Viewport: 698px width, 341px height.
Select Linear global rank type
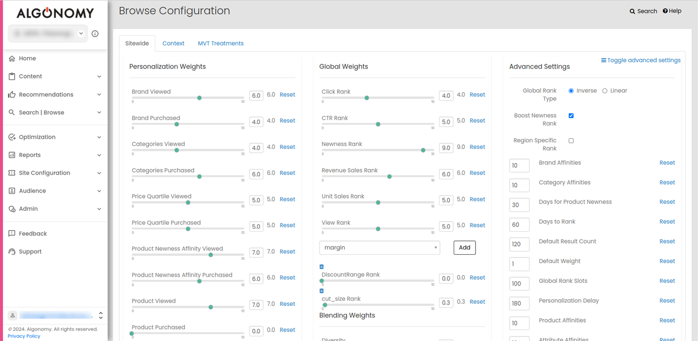coord(605,91)
